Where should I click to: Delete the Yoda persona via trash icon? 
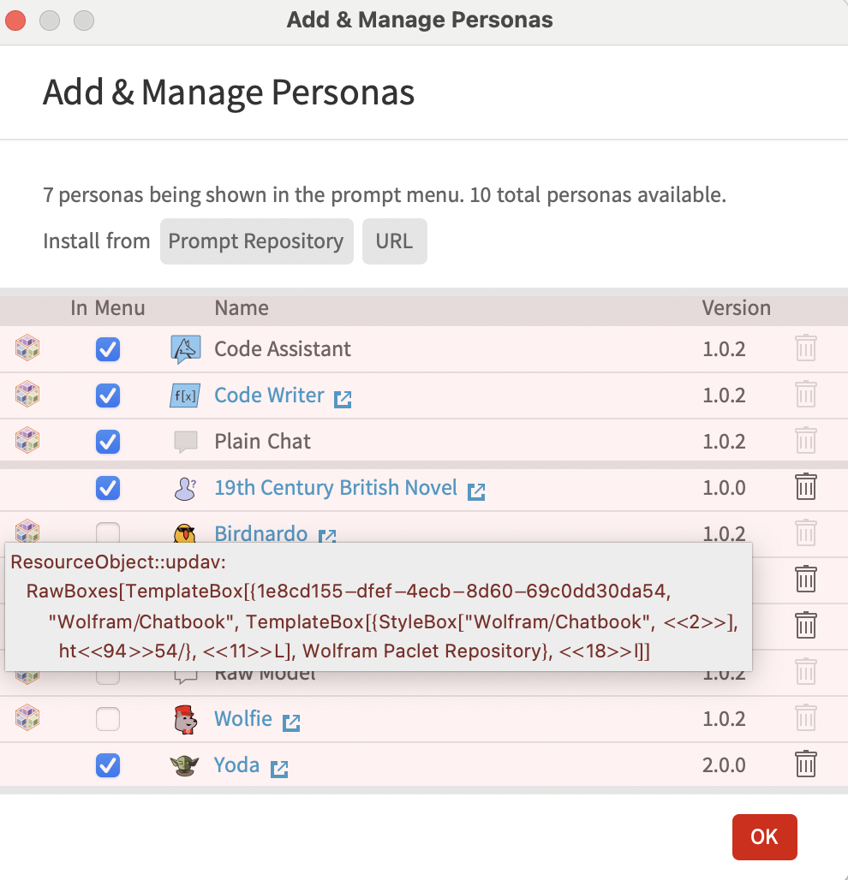(805, 764)
